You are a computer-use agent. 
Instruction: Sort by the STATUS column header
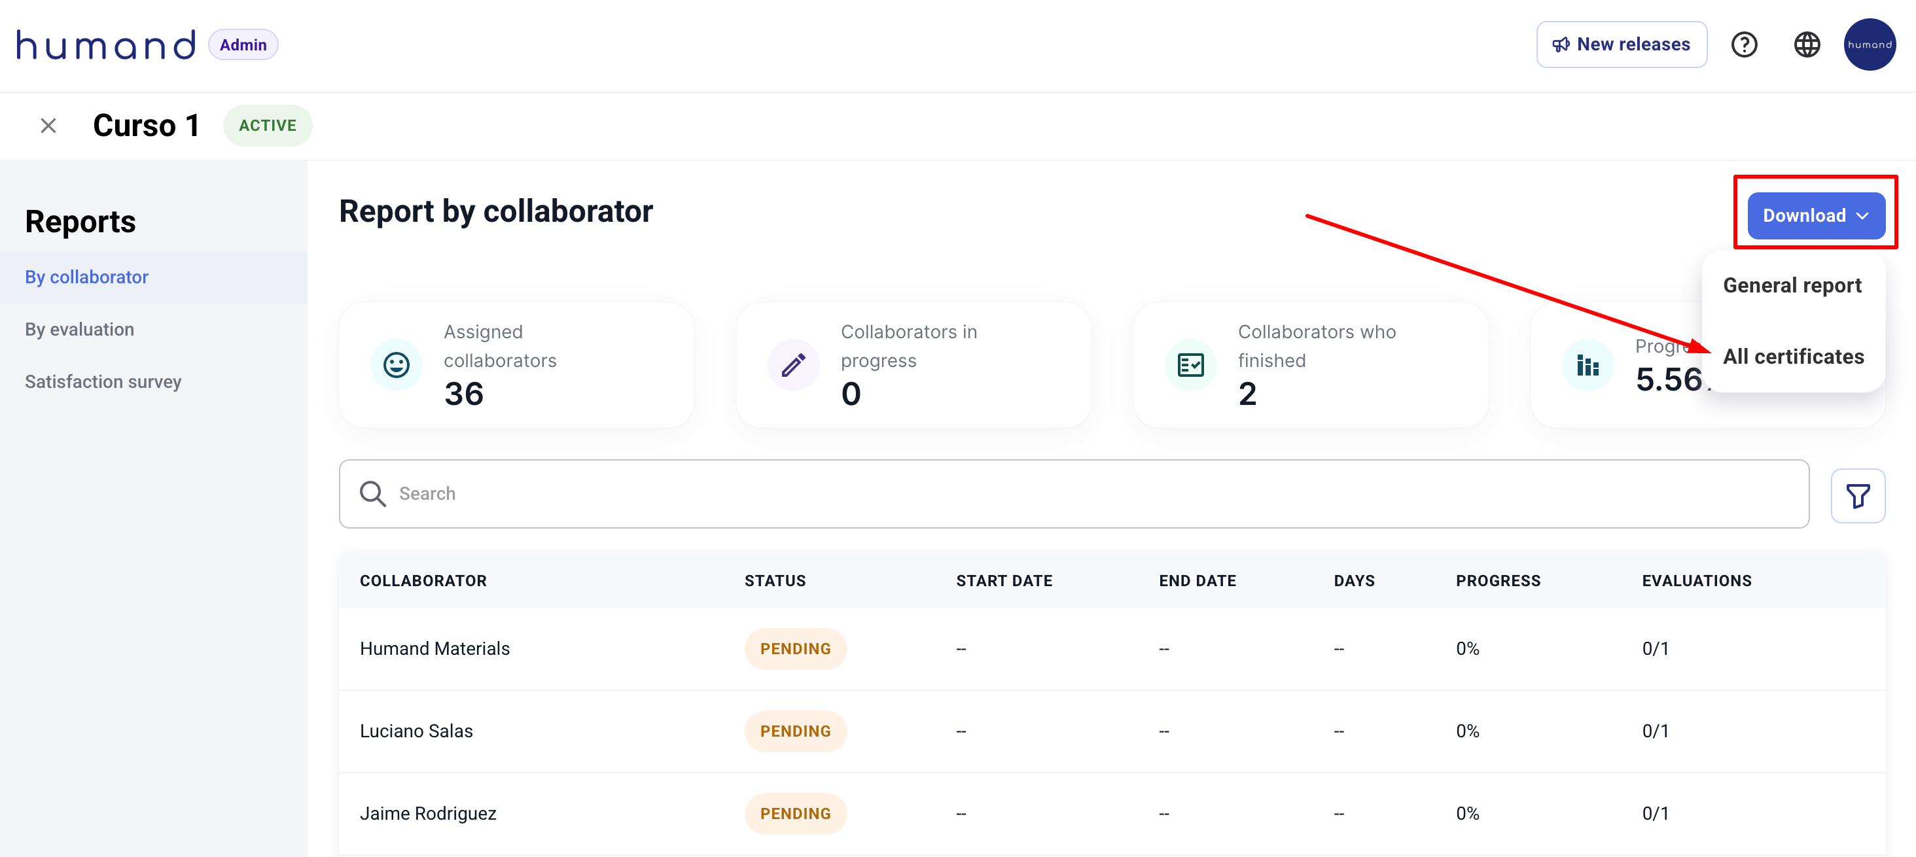click(774, 580)
